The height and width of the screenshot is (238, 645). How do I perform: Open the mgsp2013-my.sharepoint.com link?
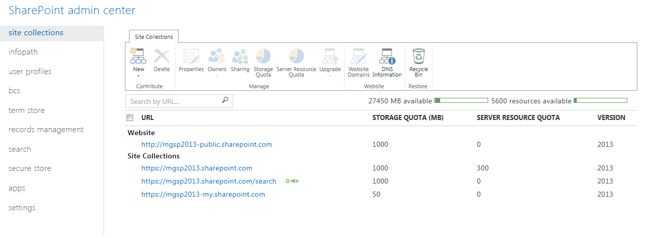point(203,194)
